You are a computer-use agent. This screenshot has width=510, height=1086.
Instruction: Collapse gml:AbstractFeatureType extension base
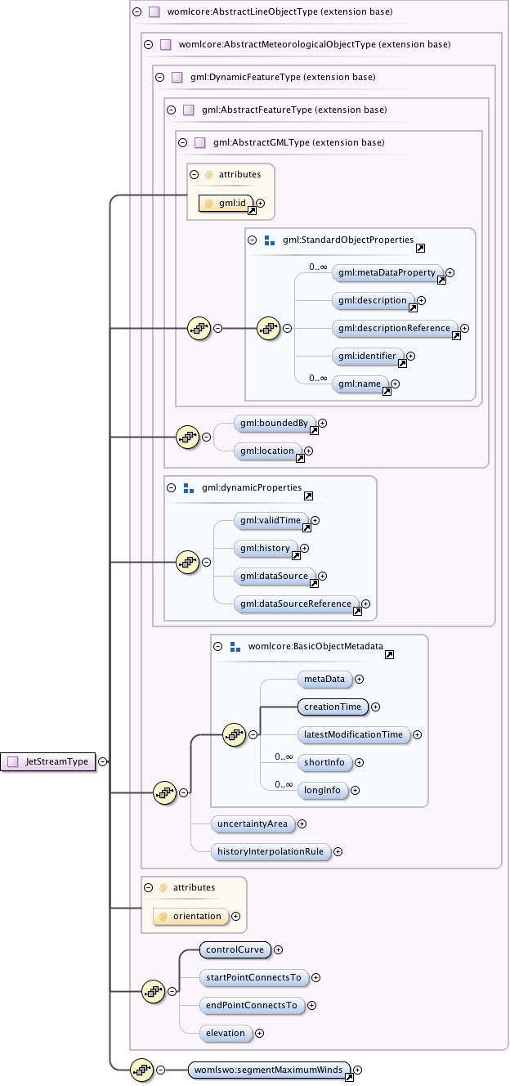pyautogui.click(x=170, y=110)
